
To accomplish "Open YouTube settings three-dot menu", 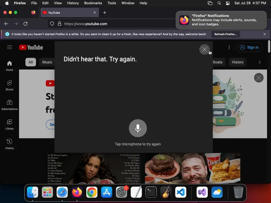I will 229,47.
